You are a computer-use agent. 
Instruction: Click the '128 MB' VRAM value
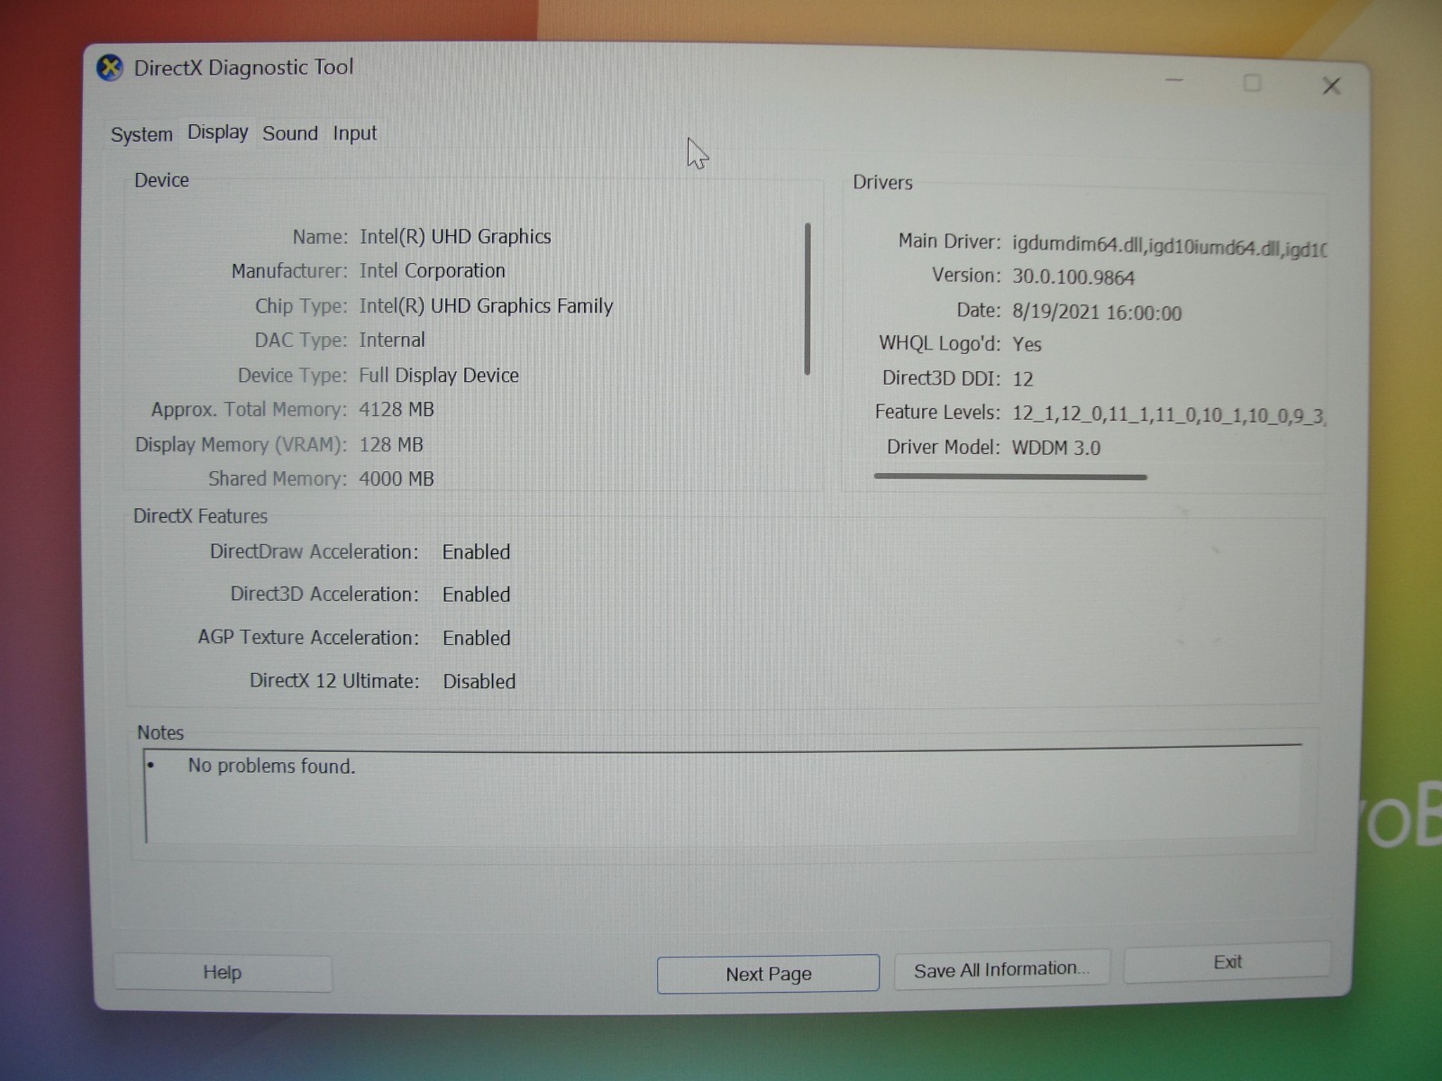coord(391,445)
